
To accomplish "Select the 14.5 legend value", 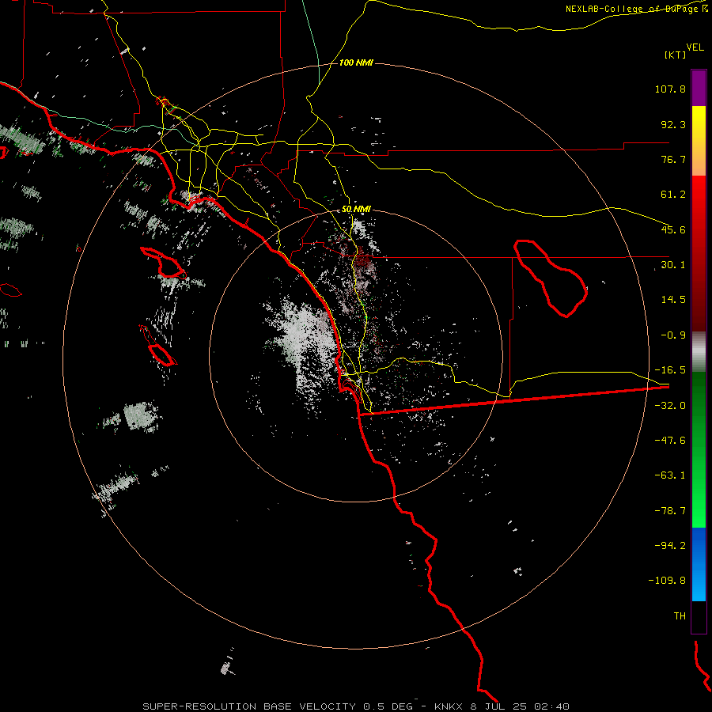I will coord(673,299).
